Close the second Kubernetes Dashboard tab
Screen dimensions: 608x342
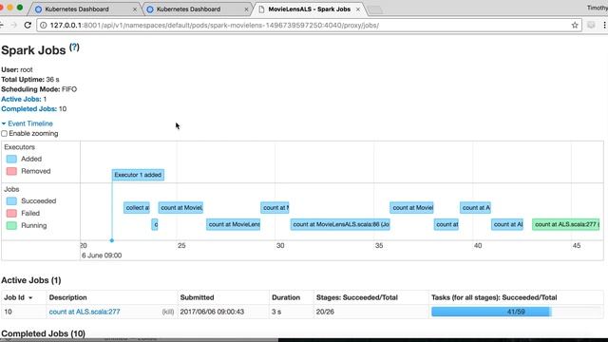(246, 9)
